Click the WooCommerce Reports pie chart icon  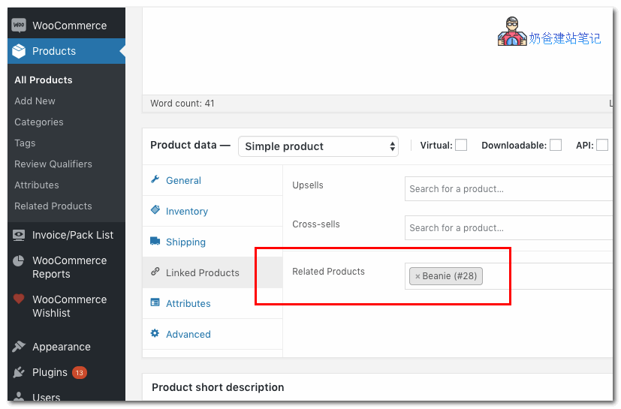coord(19,261)
